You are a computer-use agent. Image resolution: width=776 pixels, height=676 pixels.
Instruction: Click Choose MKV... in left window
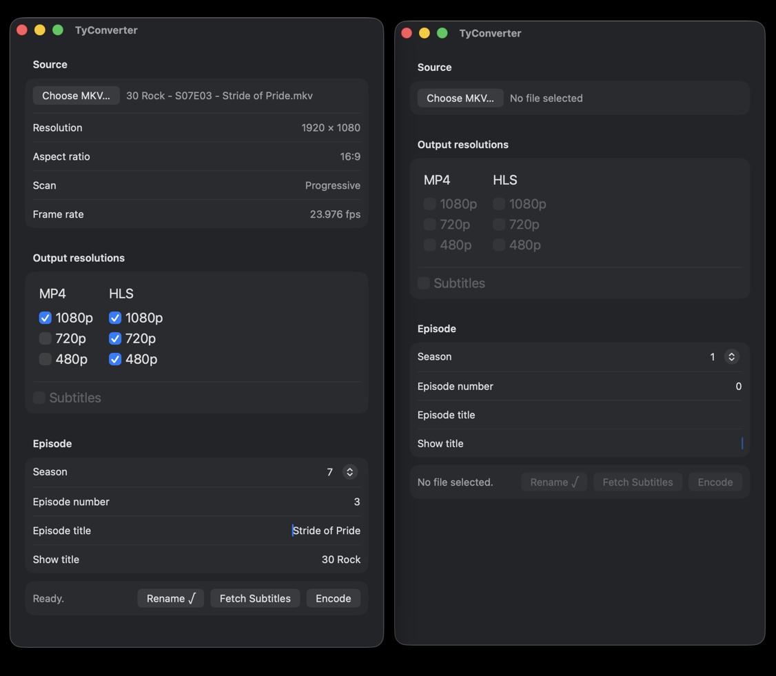pyautogui.click(x=76, y=96)
